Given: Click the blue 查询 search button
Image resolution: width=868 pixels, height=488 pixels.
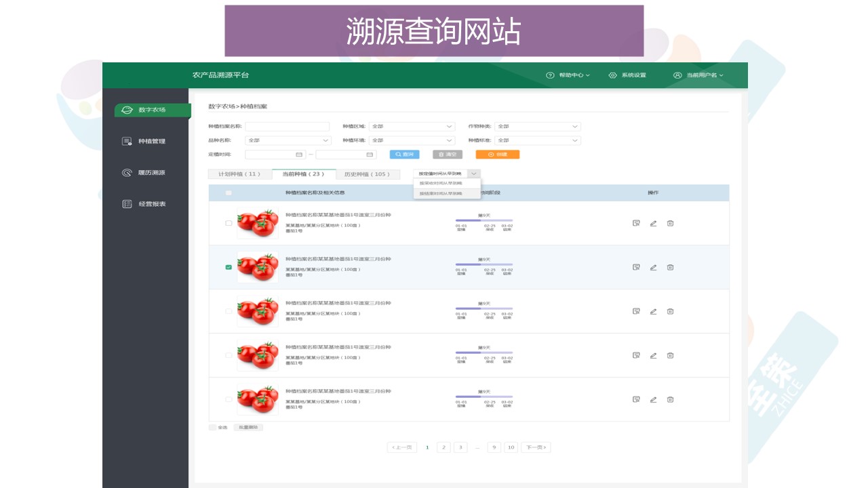Looking at the screenshot, I should tap(404, 155).
